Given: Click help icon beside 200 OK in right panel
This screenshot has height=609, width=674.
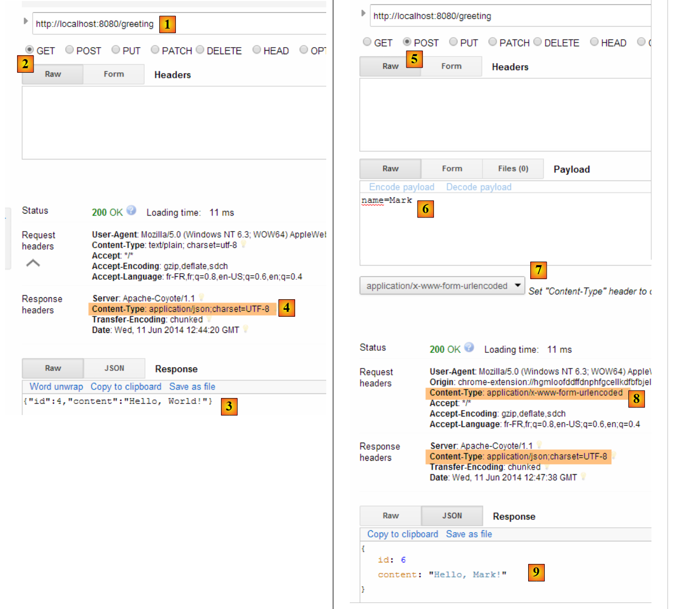Looking at the screenshot, I should point(469,347).
